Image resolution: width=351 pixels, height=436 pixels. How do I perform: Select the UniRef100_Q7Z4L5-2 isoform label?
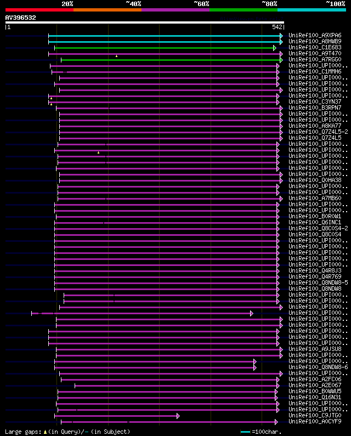pos(318,132)
